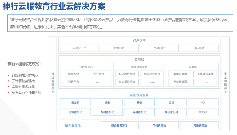Click the 办公云桌面 box

tap(180, 82)
